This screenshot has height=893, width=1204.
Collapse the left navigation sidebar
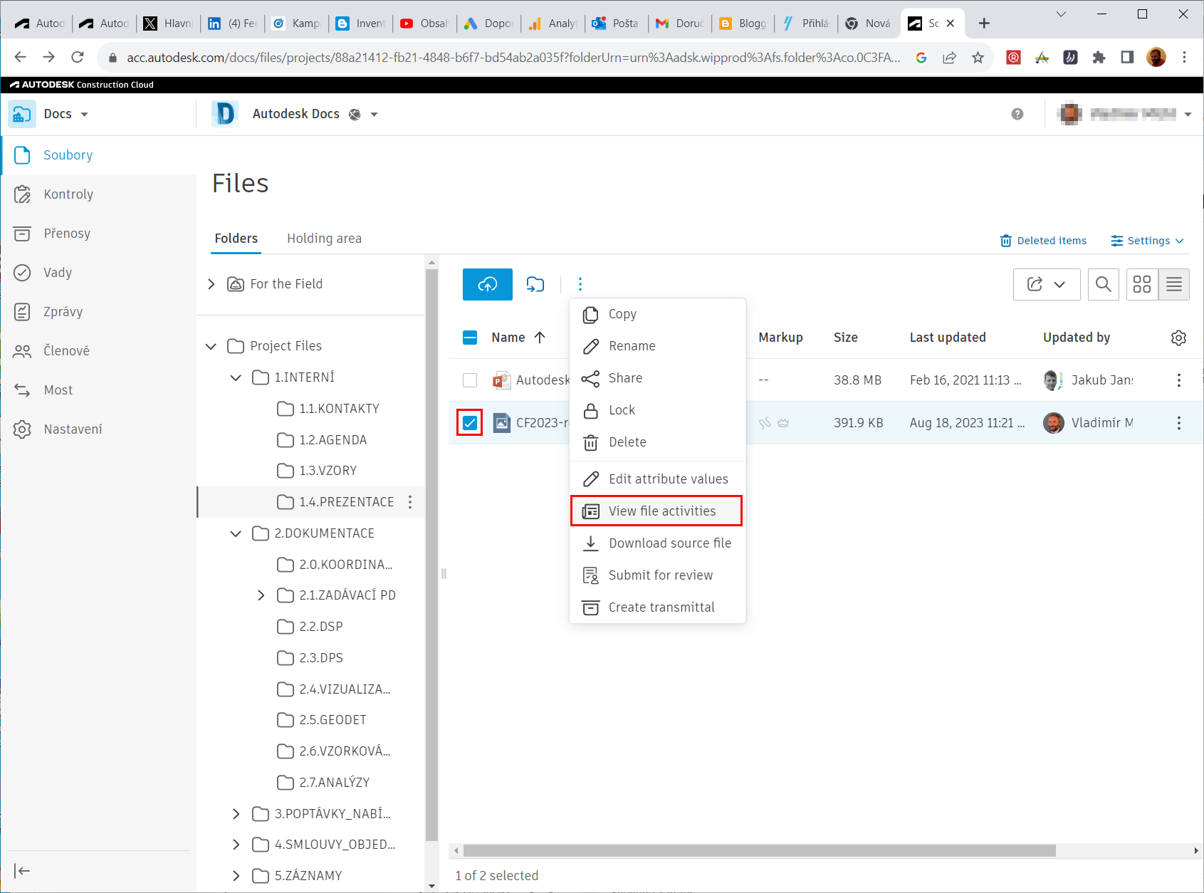point(22,870)
